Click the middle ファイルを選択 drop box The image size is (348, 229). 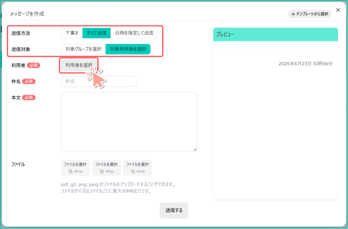tap(106, 168)
